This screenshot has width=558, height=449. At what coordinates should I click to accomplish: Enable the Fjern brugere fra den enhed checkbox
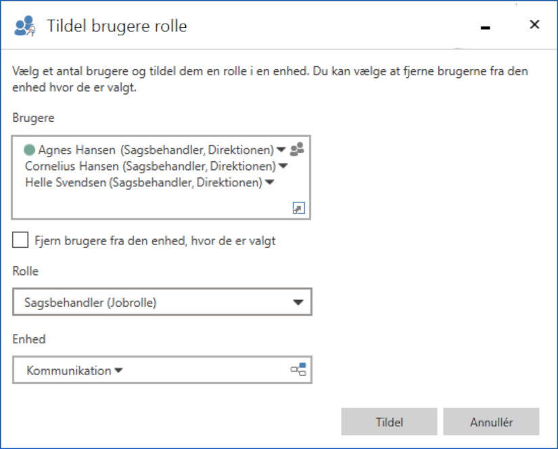pos(21,240)
